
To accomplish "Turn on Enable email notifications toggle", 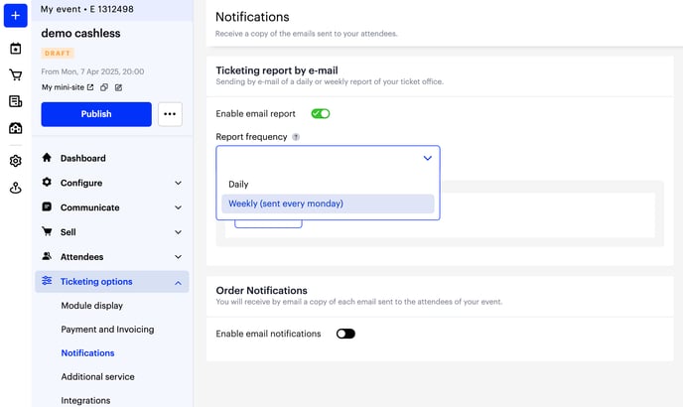I will 345,334.
